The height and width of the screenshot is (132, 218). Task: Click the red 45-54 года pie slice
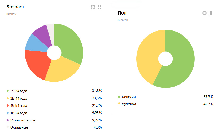click(x=37, y=63)
